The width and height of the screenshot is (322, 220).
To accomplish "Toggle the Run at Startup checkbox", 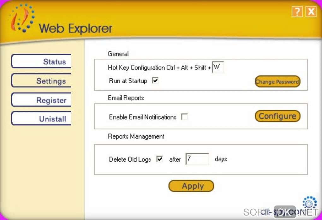I will pos(155,80).
